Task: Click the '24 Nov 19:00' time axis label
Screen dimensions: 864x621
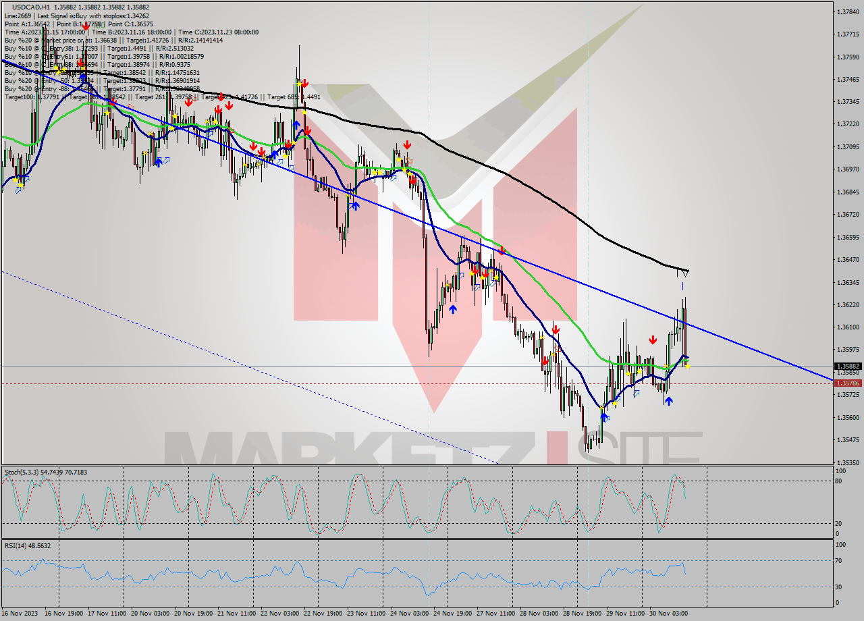Action: pyautogui.click(x=452, y=614)
